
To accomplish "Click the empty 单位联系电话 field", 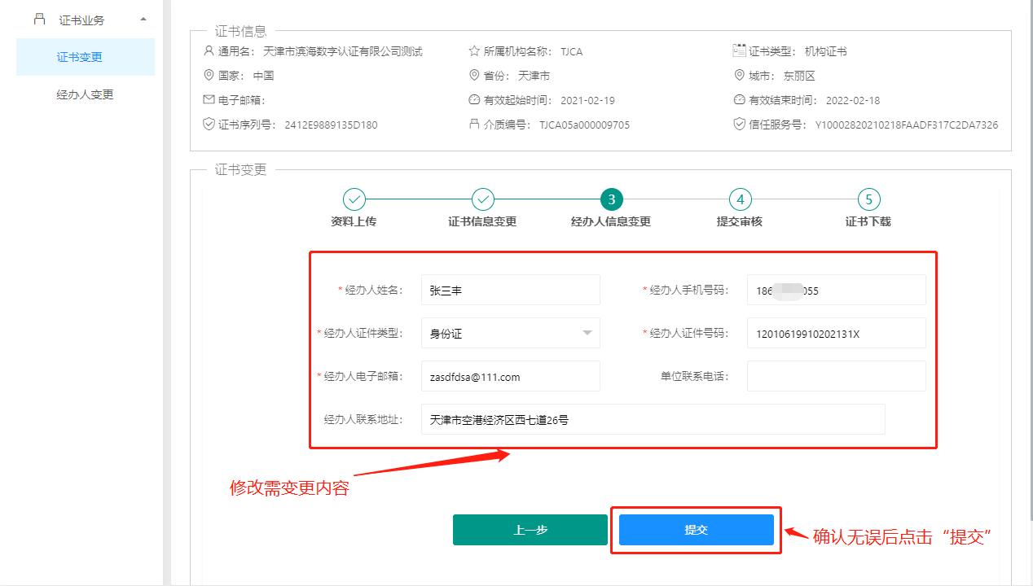I will [x=836, y=376].
